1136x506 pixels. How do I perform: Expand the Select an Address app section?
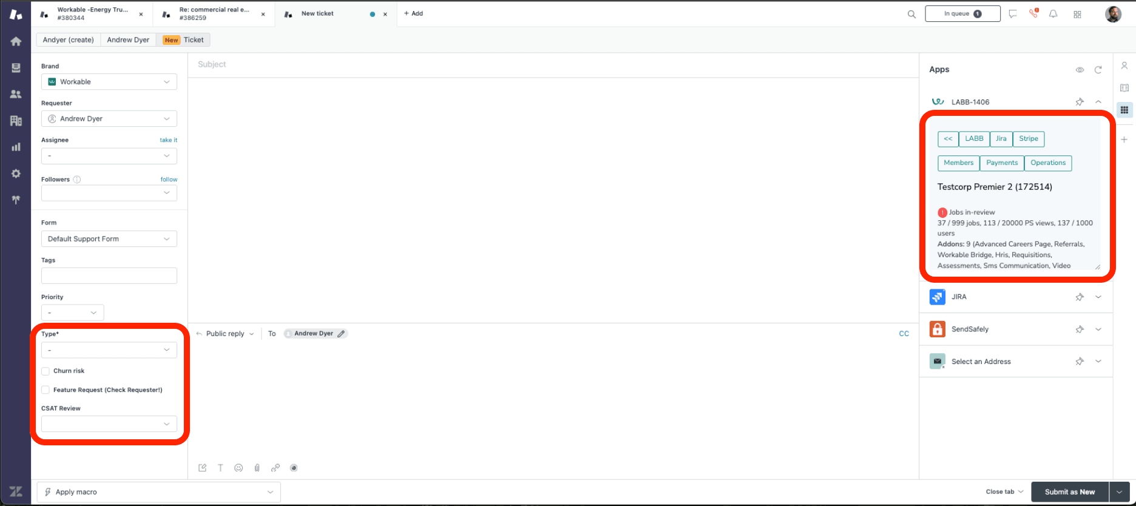point(1098,362)
